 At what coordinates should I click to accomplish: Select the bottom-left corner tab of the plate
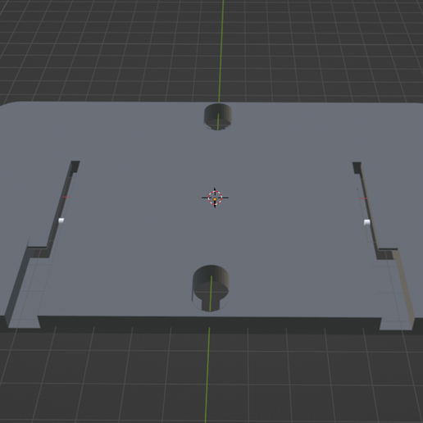tap(24, 322)
